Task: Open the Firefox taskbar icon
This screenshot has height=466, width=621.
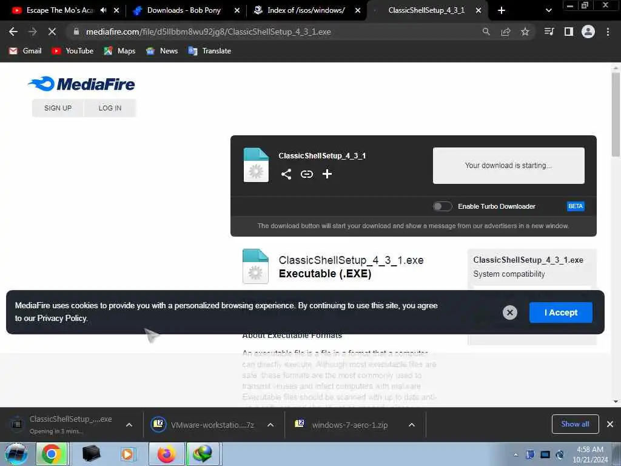Action: pyautogui.click(x=166, y=454)
